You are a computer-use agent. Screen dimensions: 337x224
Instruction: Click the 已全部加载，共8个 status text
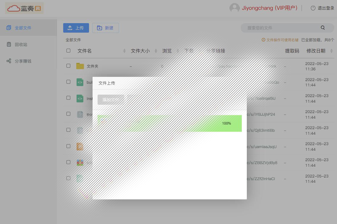click(318, 40)
